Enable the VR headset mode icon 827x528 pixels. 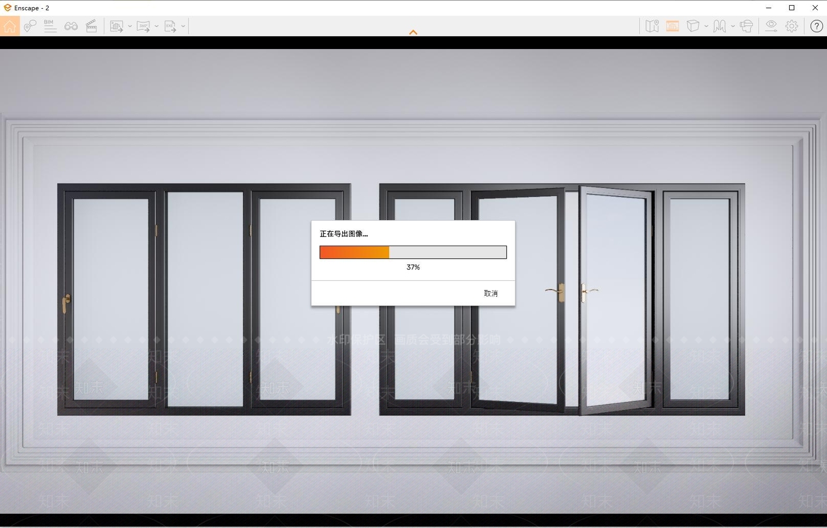[746, 26]
